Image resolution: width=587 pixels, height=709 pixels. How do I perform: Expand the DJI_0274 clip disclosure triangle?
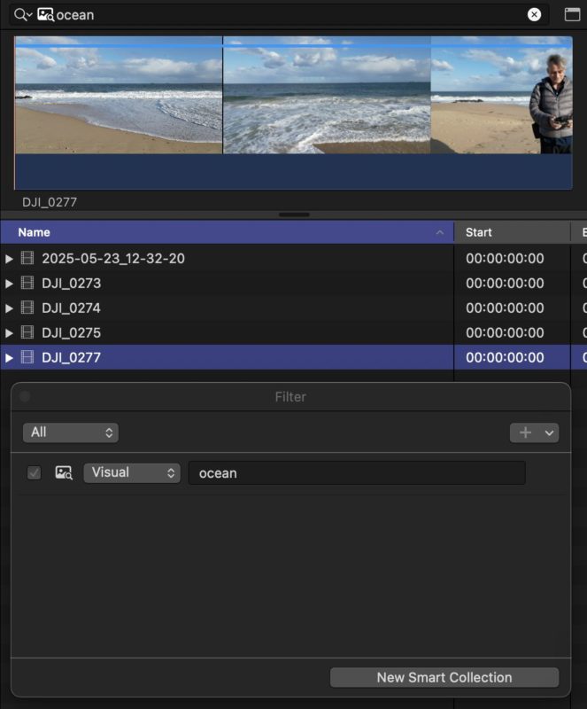tap(9, 308)
